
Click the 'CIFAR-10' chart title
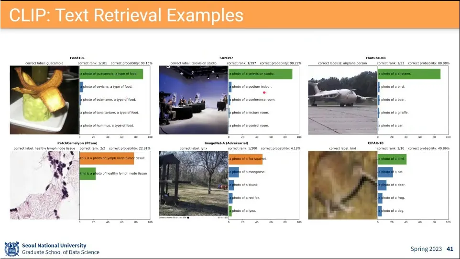point(375,143)
